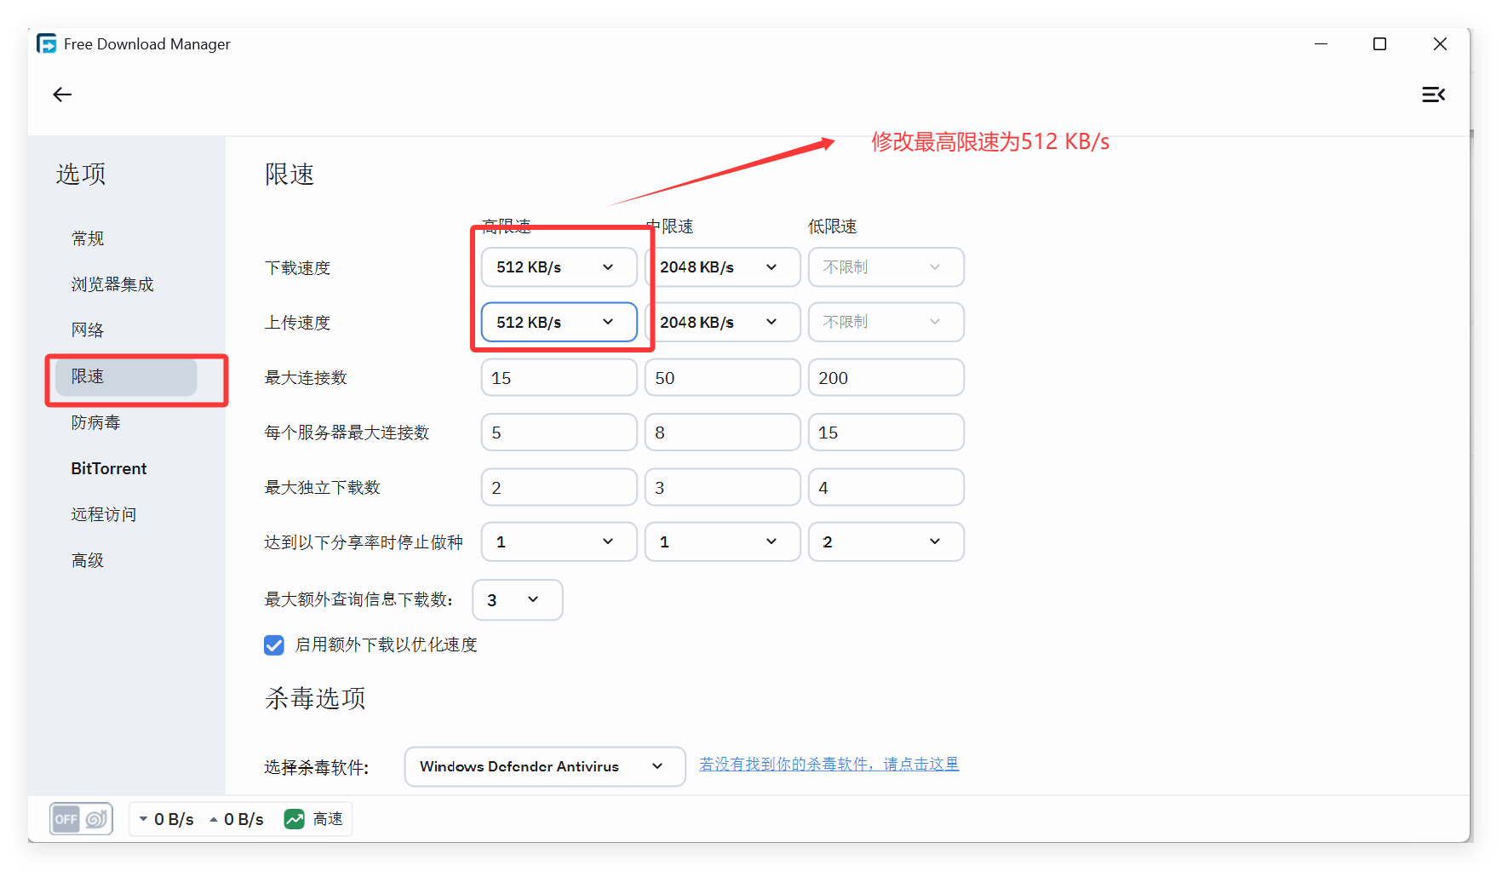Click medium-limit max independent downloads field

point(722,487)
